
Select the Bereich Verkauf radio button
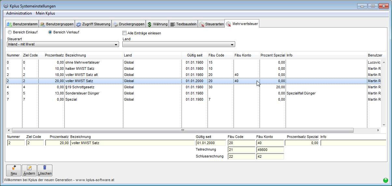tap(50, 32)
